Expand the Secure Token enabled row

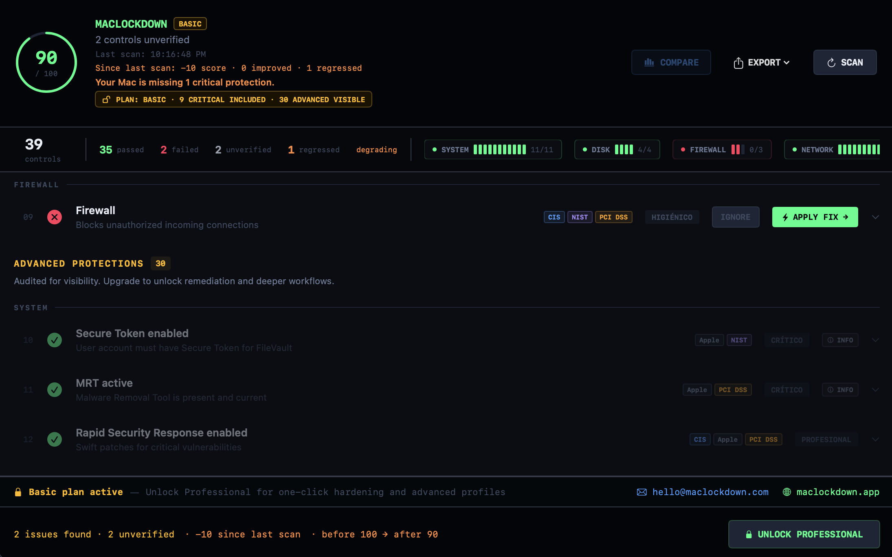tap(875, 340)
